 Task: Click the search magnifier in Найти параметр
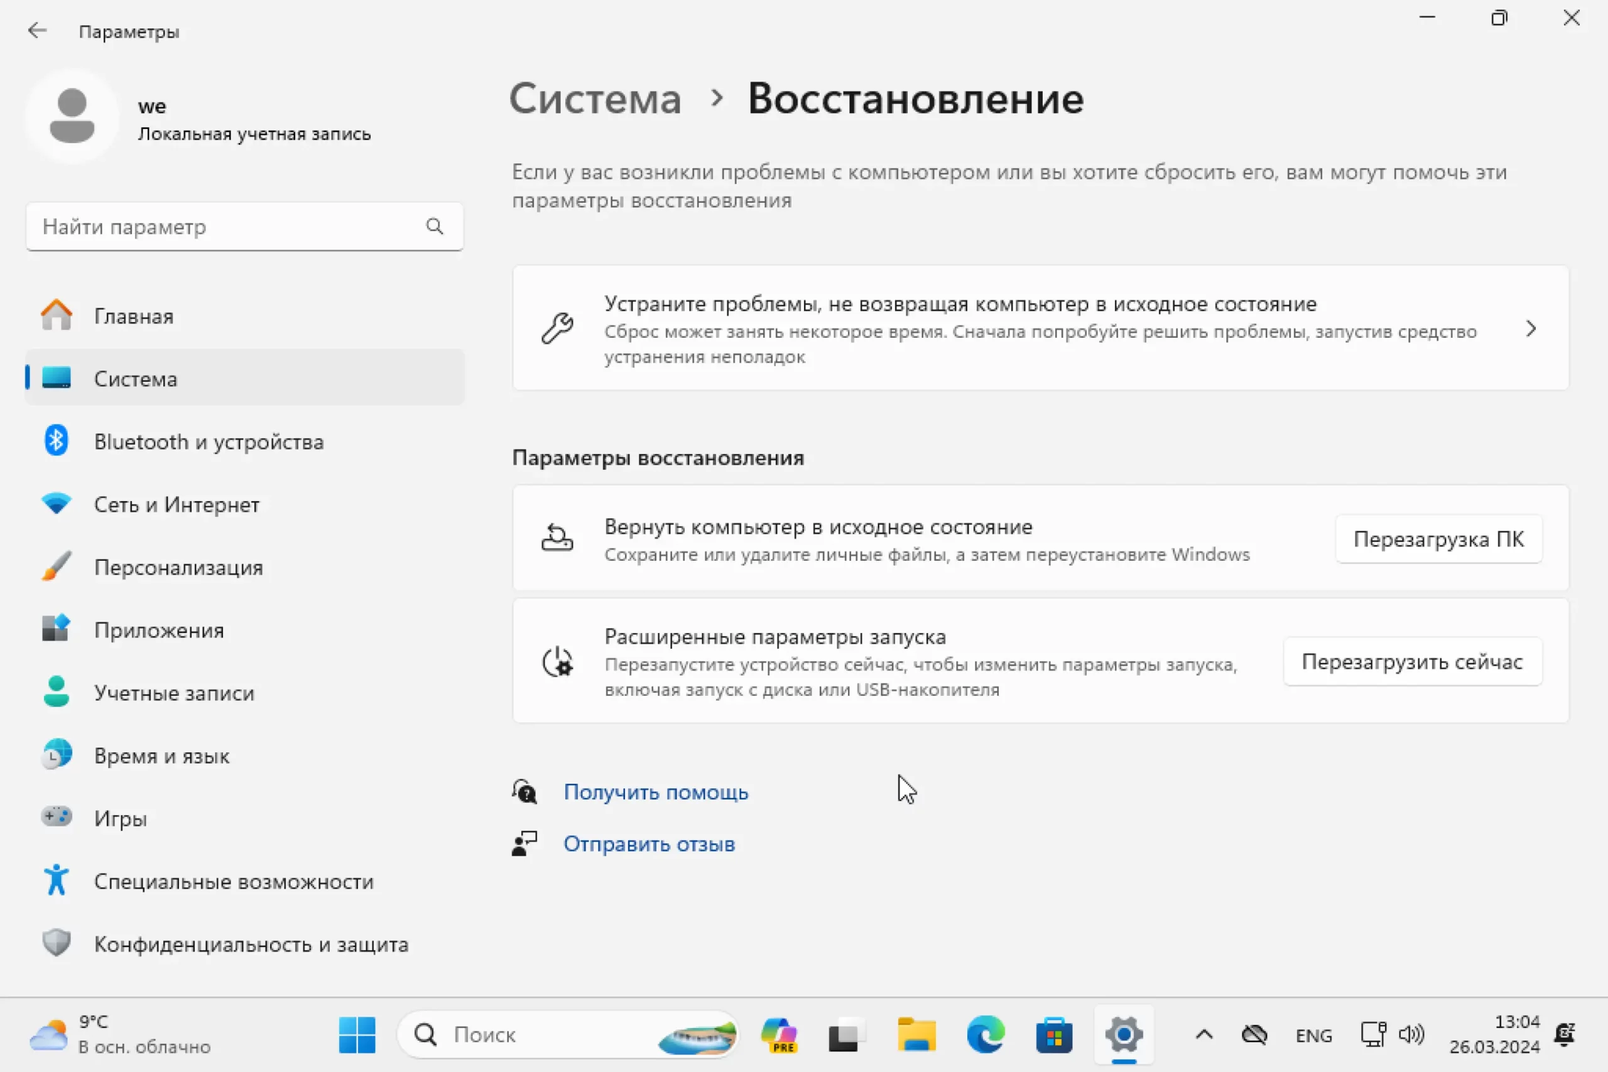tap(434, 226)
